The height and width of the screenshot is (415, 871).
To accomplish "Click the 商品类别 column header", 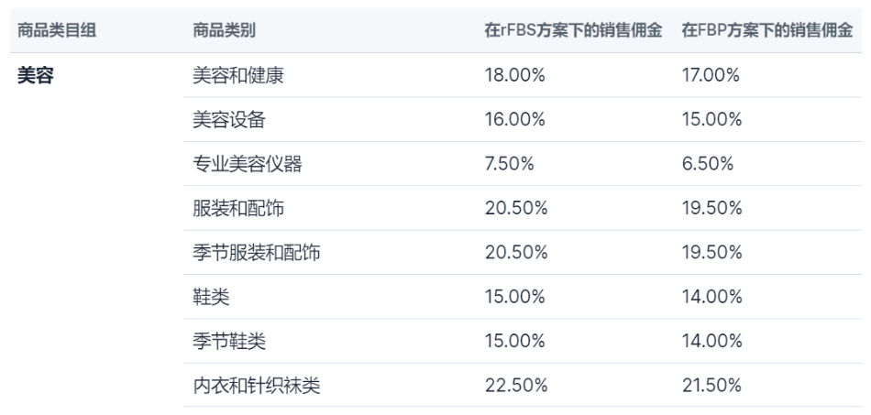I will (x=224, y=30).
